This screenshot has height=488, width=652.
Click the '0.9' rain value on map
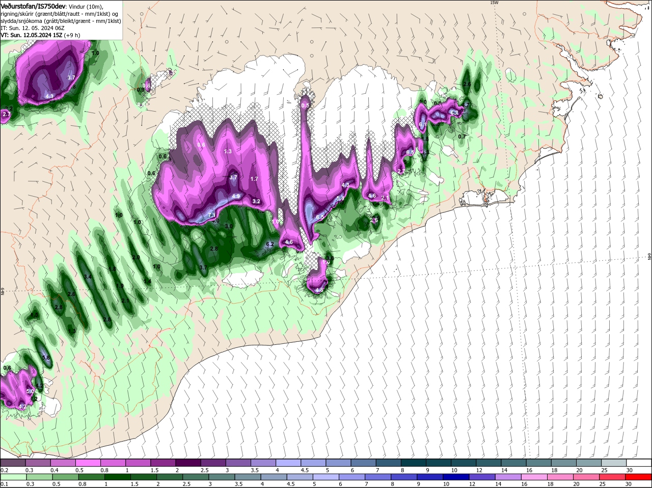pos(141,90)
